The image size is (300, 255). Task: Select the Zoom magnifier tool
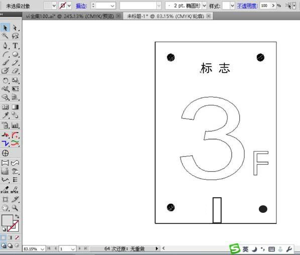pyautogui.click(x=15, y=208)
